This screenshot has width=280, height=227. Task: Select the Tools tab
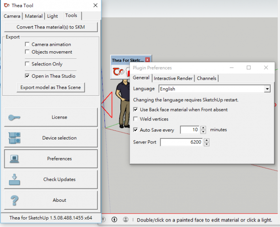(71, 15)
